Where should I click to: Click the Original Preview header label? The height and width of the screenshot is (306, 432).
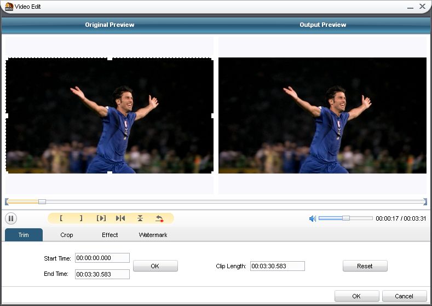coord(110,25)
